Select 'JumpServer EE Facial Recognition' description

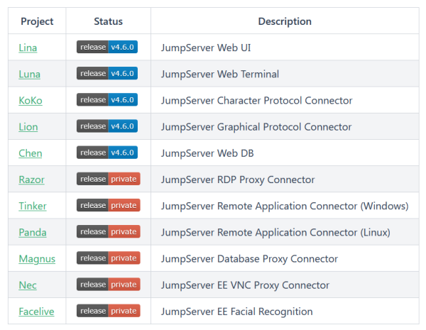(236, 312)
